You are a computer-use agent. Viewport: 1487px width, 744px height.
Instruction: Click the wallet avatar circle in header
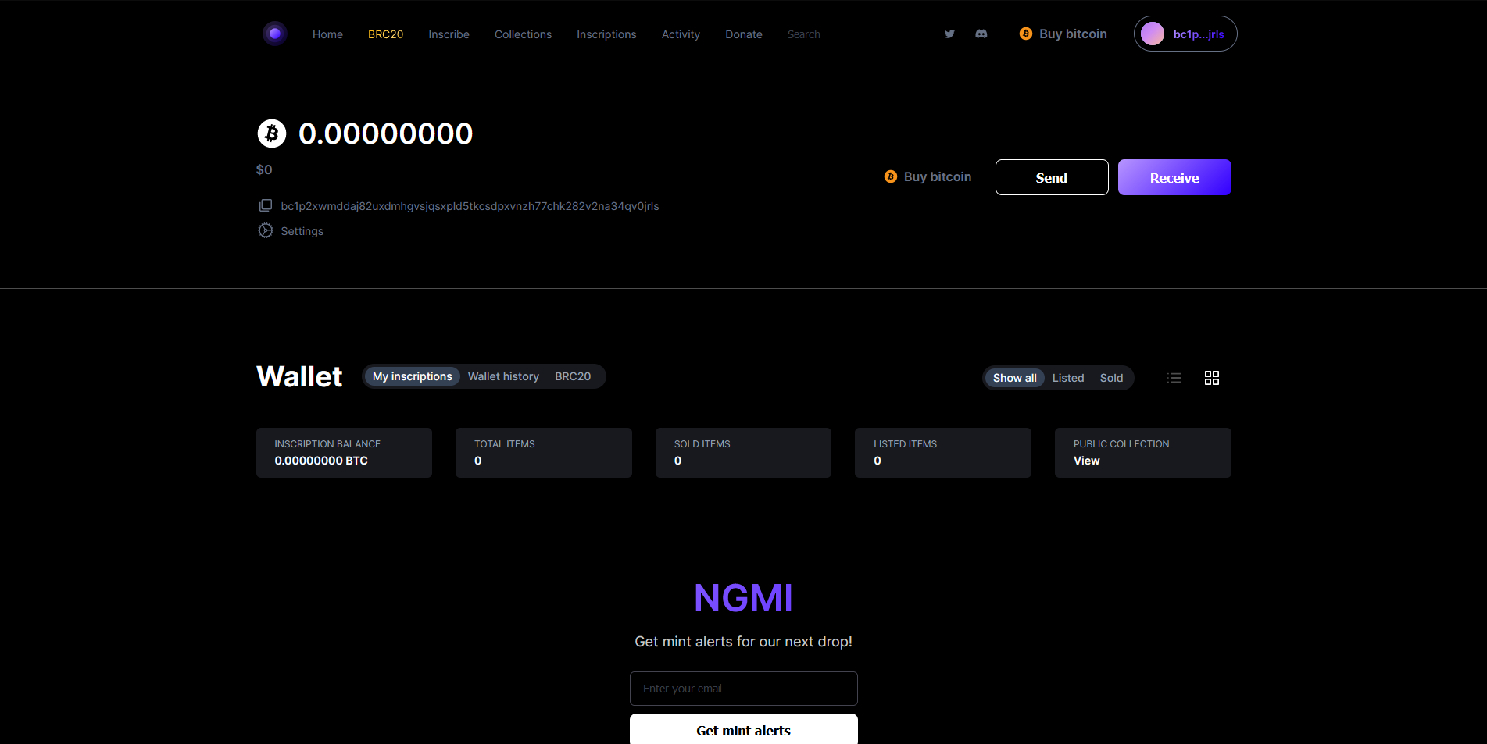pyautogui.click(x=1153, y=34)
